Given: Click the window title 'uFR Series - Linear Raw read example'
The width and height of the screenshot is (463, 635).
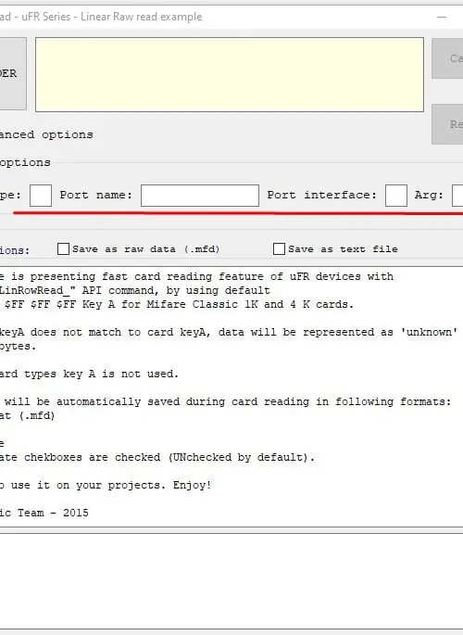Looking at the screenshot, I should (112, 17).
